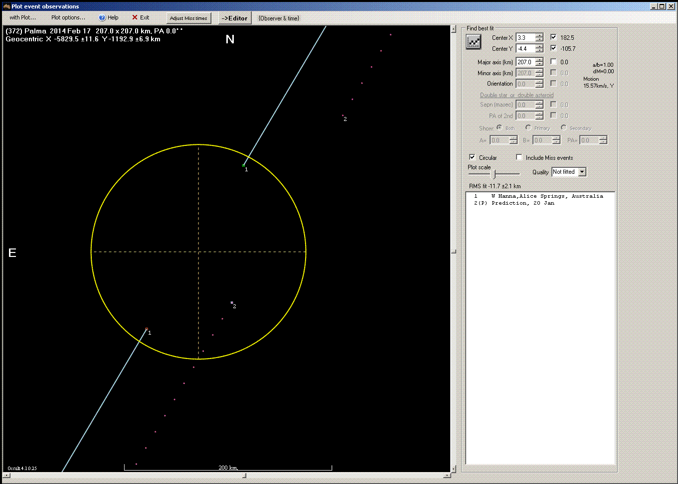
Task: Click the vertical scrollbar thumb beside plot
Action: click(x=453, y=251)
